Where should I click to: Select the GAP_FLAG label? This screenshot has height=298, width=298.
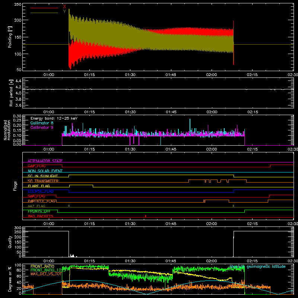[37, 166]
